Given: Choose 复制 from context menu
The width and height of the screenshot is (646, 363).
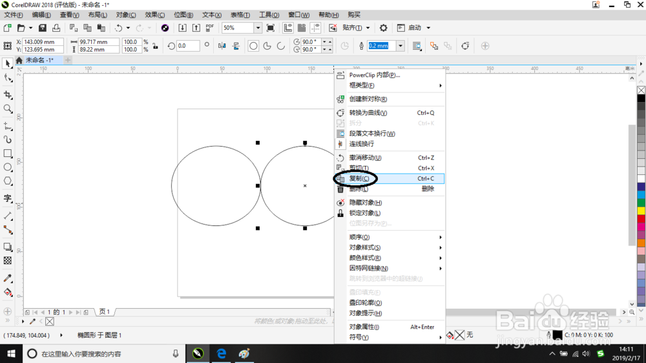Looking at the screenshot, I should (x=390, y=178).
